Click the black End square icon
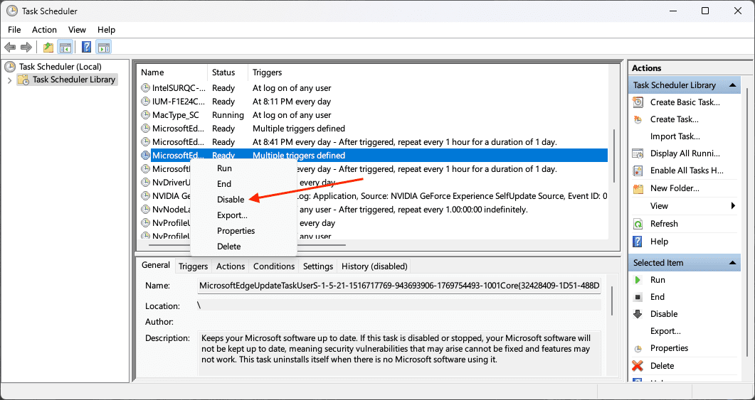Image resolution: width=755 pixels, height=400 pixels. click(638, 297)
